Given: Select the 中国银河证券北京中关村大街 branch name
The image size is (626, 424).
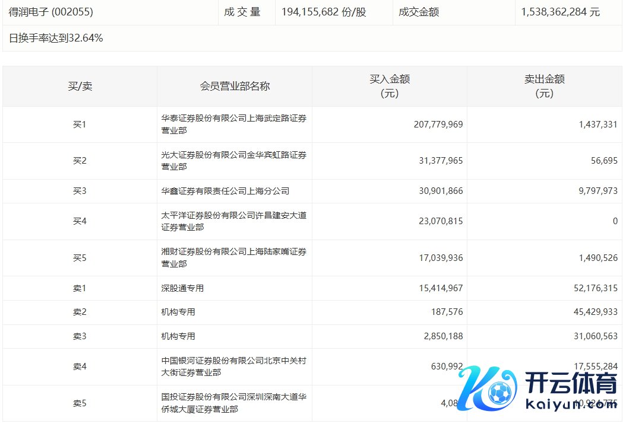Looking at the screenshot, I should 234,366.
